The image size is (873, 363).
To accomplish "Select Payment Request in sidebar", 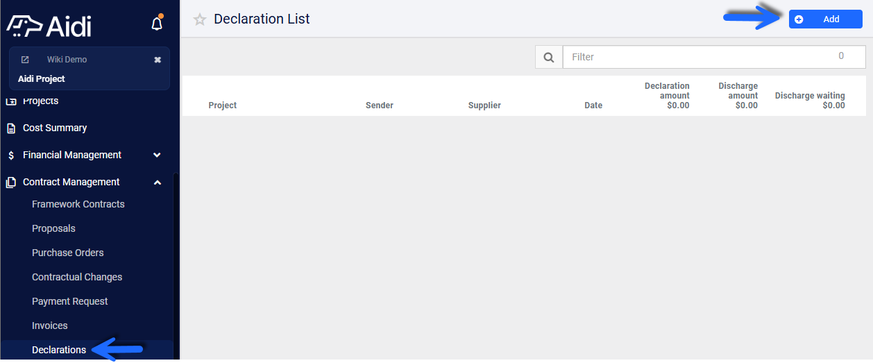I will coord(70,301).
